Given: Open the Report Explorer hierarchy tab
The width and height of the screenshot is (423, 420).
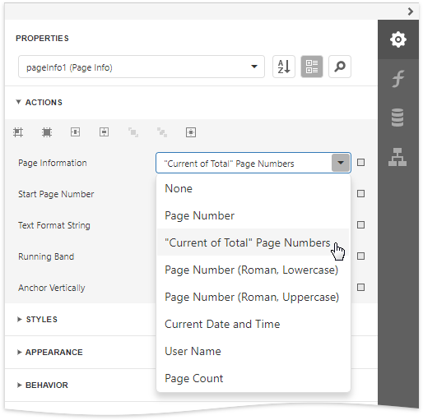Looking at the screenshot, I should tap(398, 157).
